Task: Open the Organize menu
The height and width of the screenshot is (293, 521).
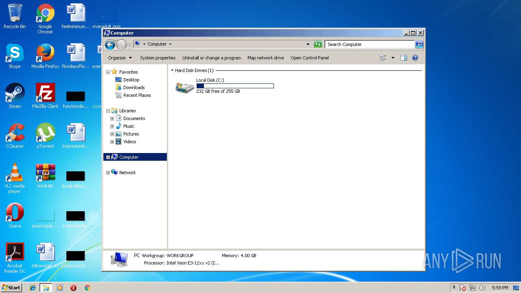Action: point(120,58)
